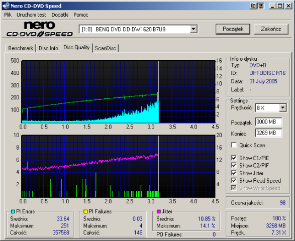
Task: Click the Początek start button
Action: coord(233,29)
